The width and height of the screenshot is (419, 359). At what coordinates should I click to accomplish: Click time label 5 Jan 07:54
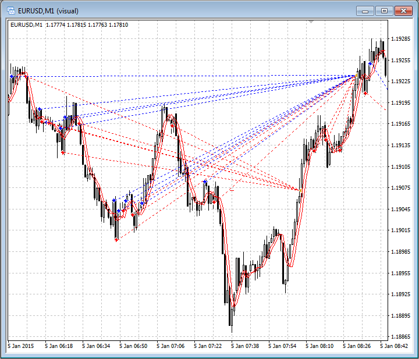tap(282, 346)
